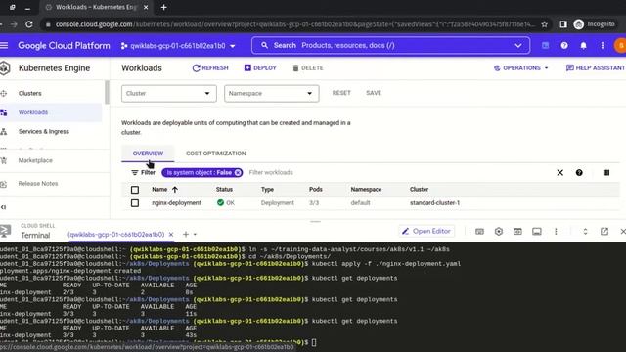Open the browser side panel icon
This screenshot has width=626, height=352.
[x=563, y=24]
